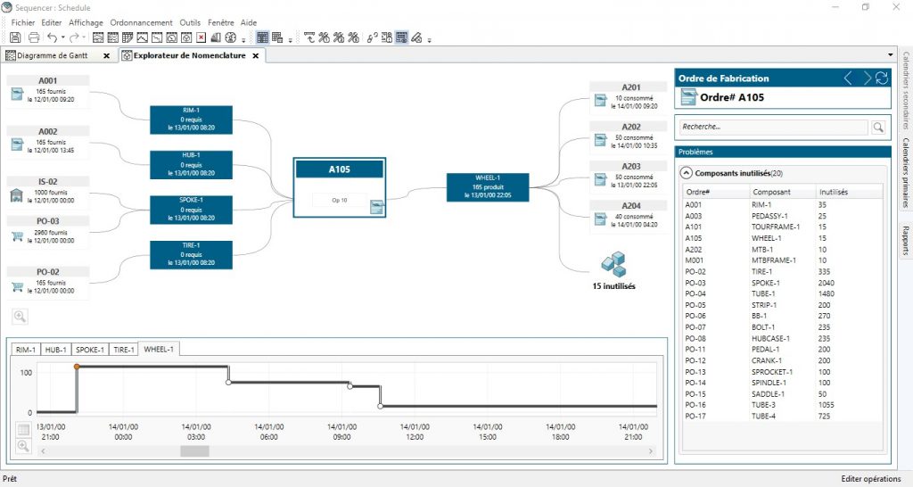Open the document tab list dropdown arrow
Viewport: 913px width, 487px height.
[x=891, y=54]
